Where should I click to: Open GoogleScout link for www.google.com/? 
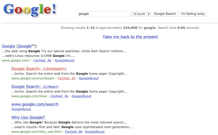tap(64, 60)
